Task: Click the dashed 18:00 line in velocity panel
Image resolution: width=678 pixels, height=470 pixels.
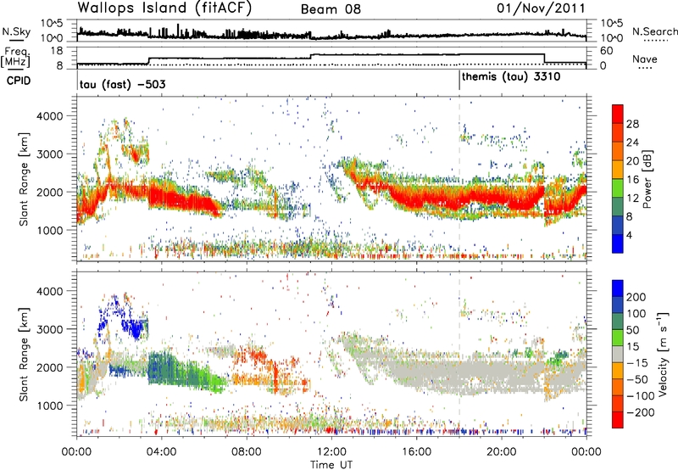Action: 459,353
